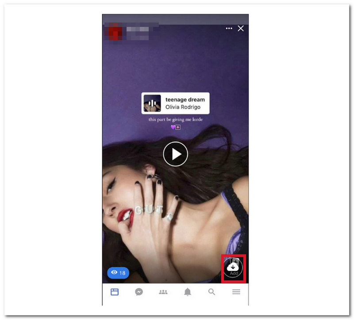The width and height of the screenshot is (354, 320).
Task: Open the music sticker album art thumbnail
Action: click(x=152, y=103)
